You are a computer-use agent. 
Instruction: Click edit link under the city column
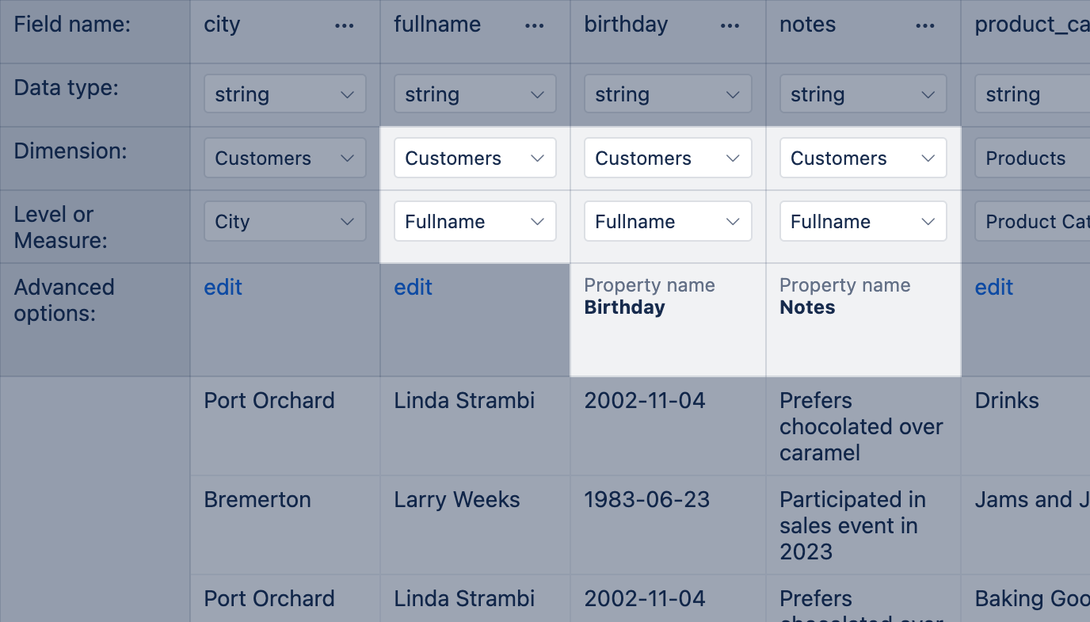tap(223, 287)
